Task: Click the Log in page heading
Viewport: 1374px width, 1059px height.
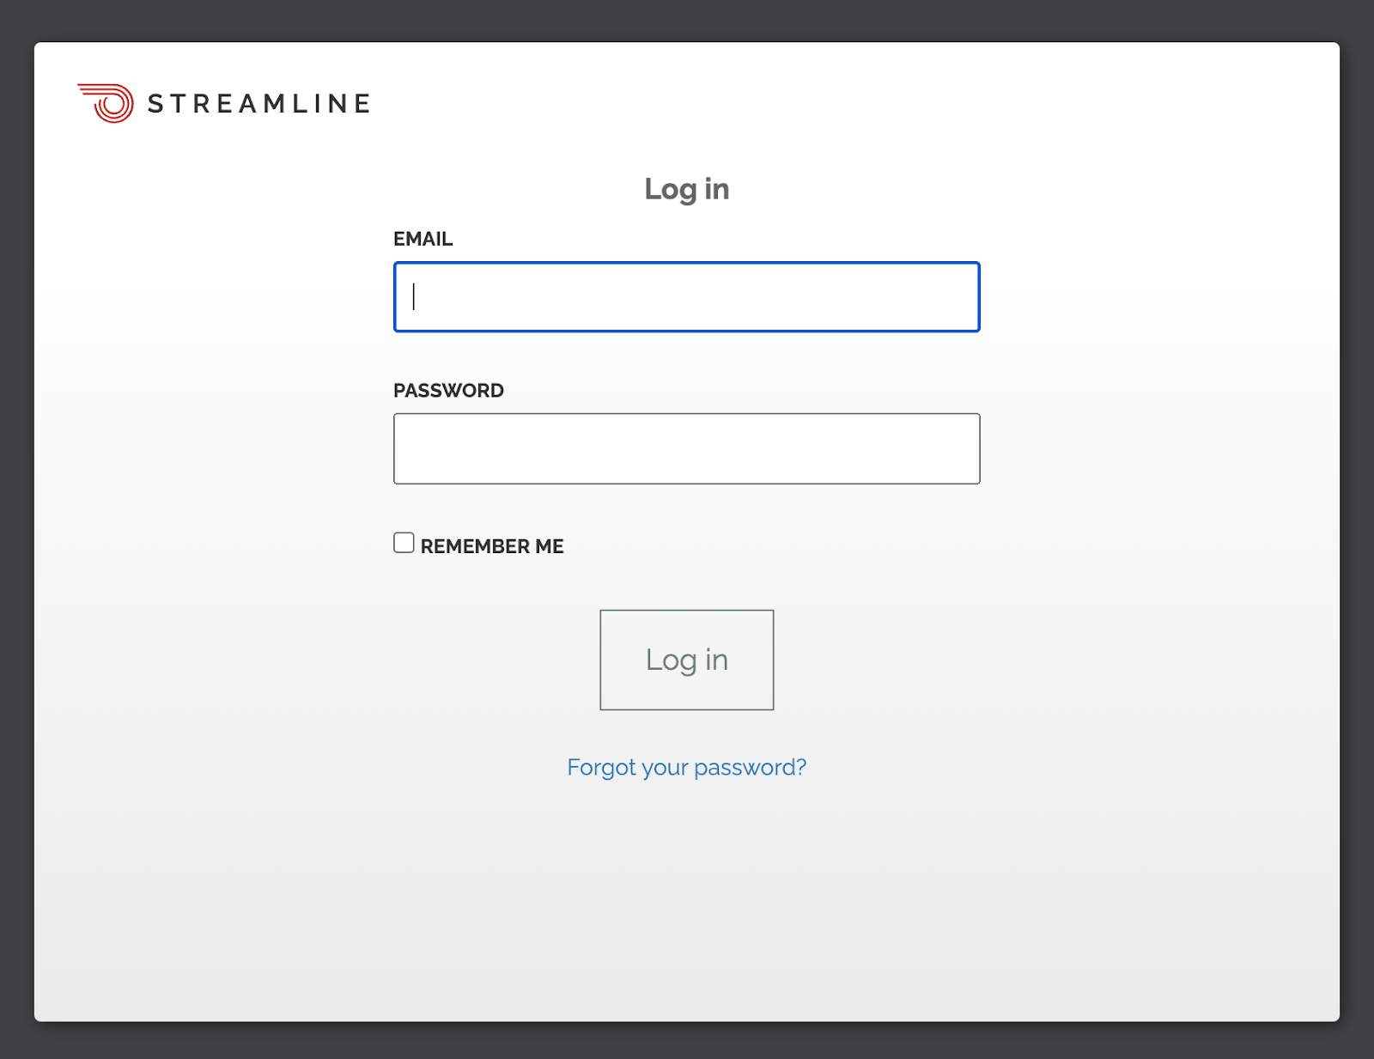Action: coord(686,188)
